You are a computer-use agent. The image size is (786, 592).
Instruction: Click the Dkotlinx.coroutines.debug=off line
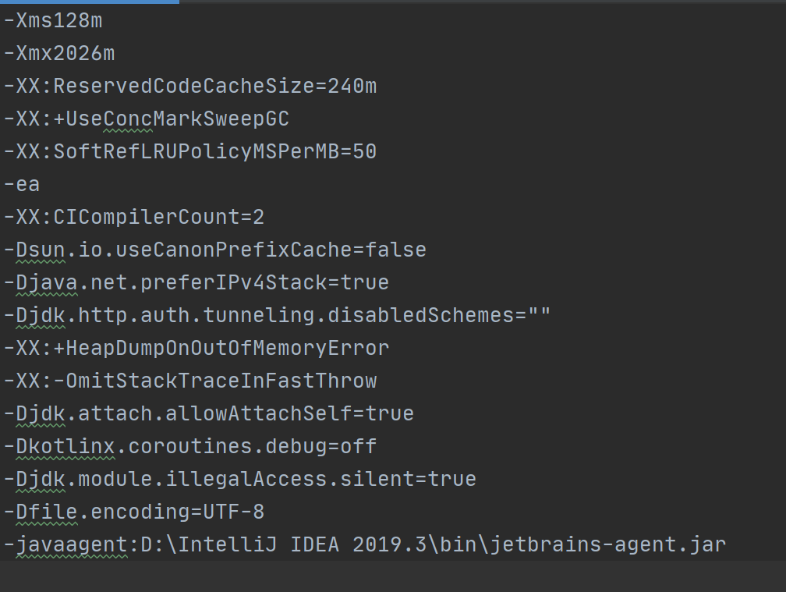(190, 446)
